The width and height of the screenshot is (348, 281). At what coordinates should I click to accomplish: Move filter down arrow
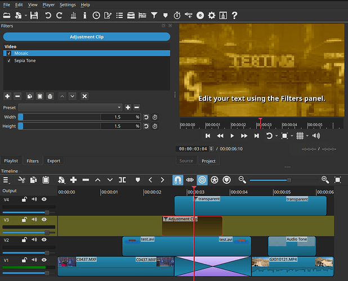(72, 96)
